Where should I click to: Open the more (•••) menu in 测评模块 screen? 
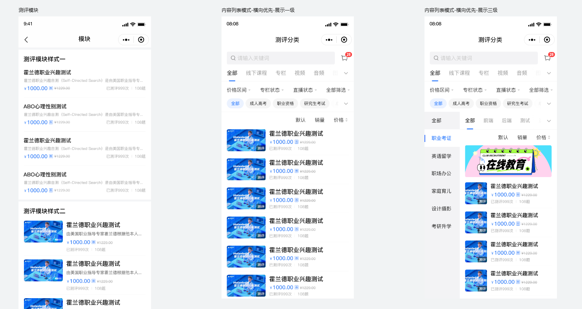126,40
